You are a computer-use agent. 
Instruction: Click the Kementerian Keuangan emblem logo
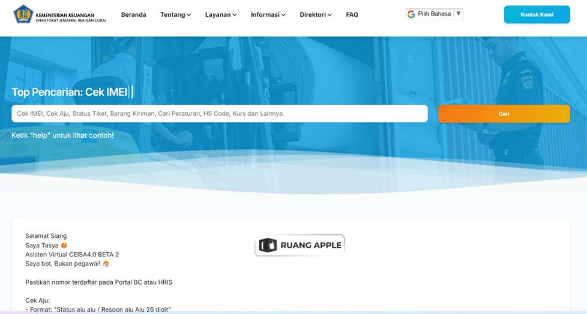(23, 14)
